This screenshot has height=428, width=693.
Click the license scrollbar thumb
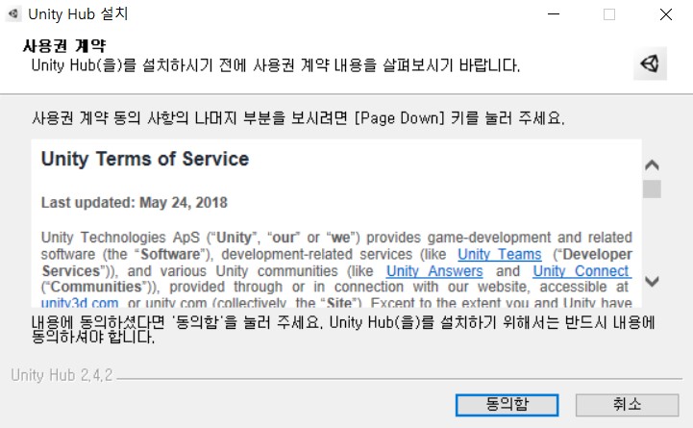coord(652,189)
